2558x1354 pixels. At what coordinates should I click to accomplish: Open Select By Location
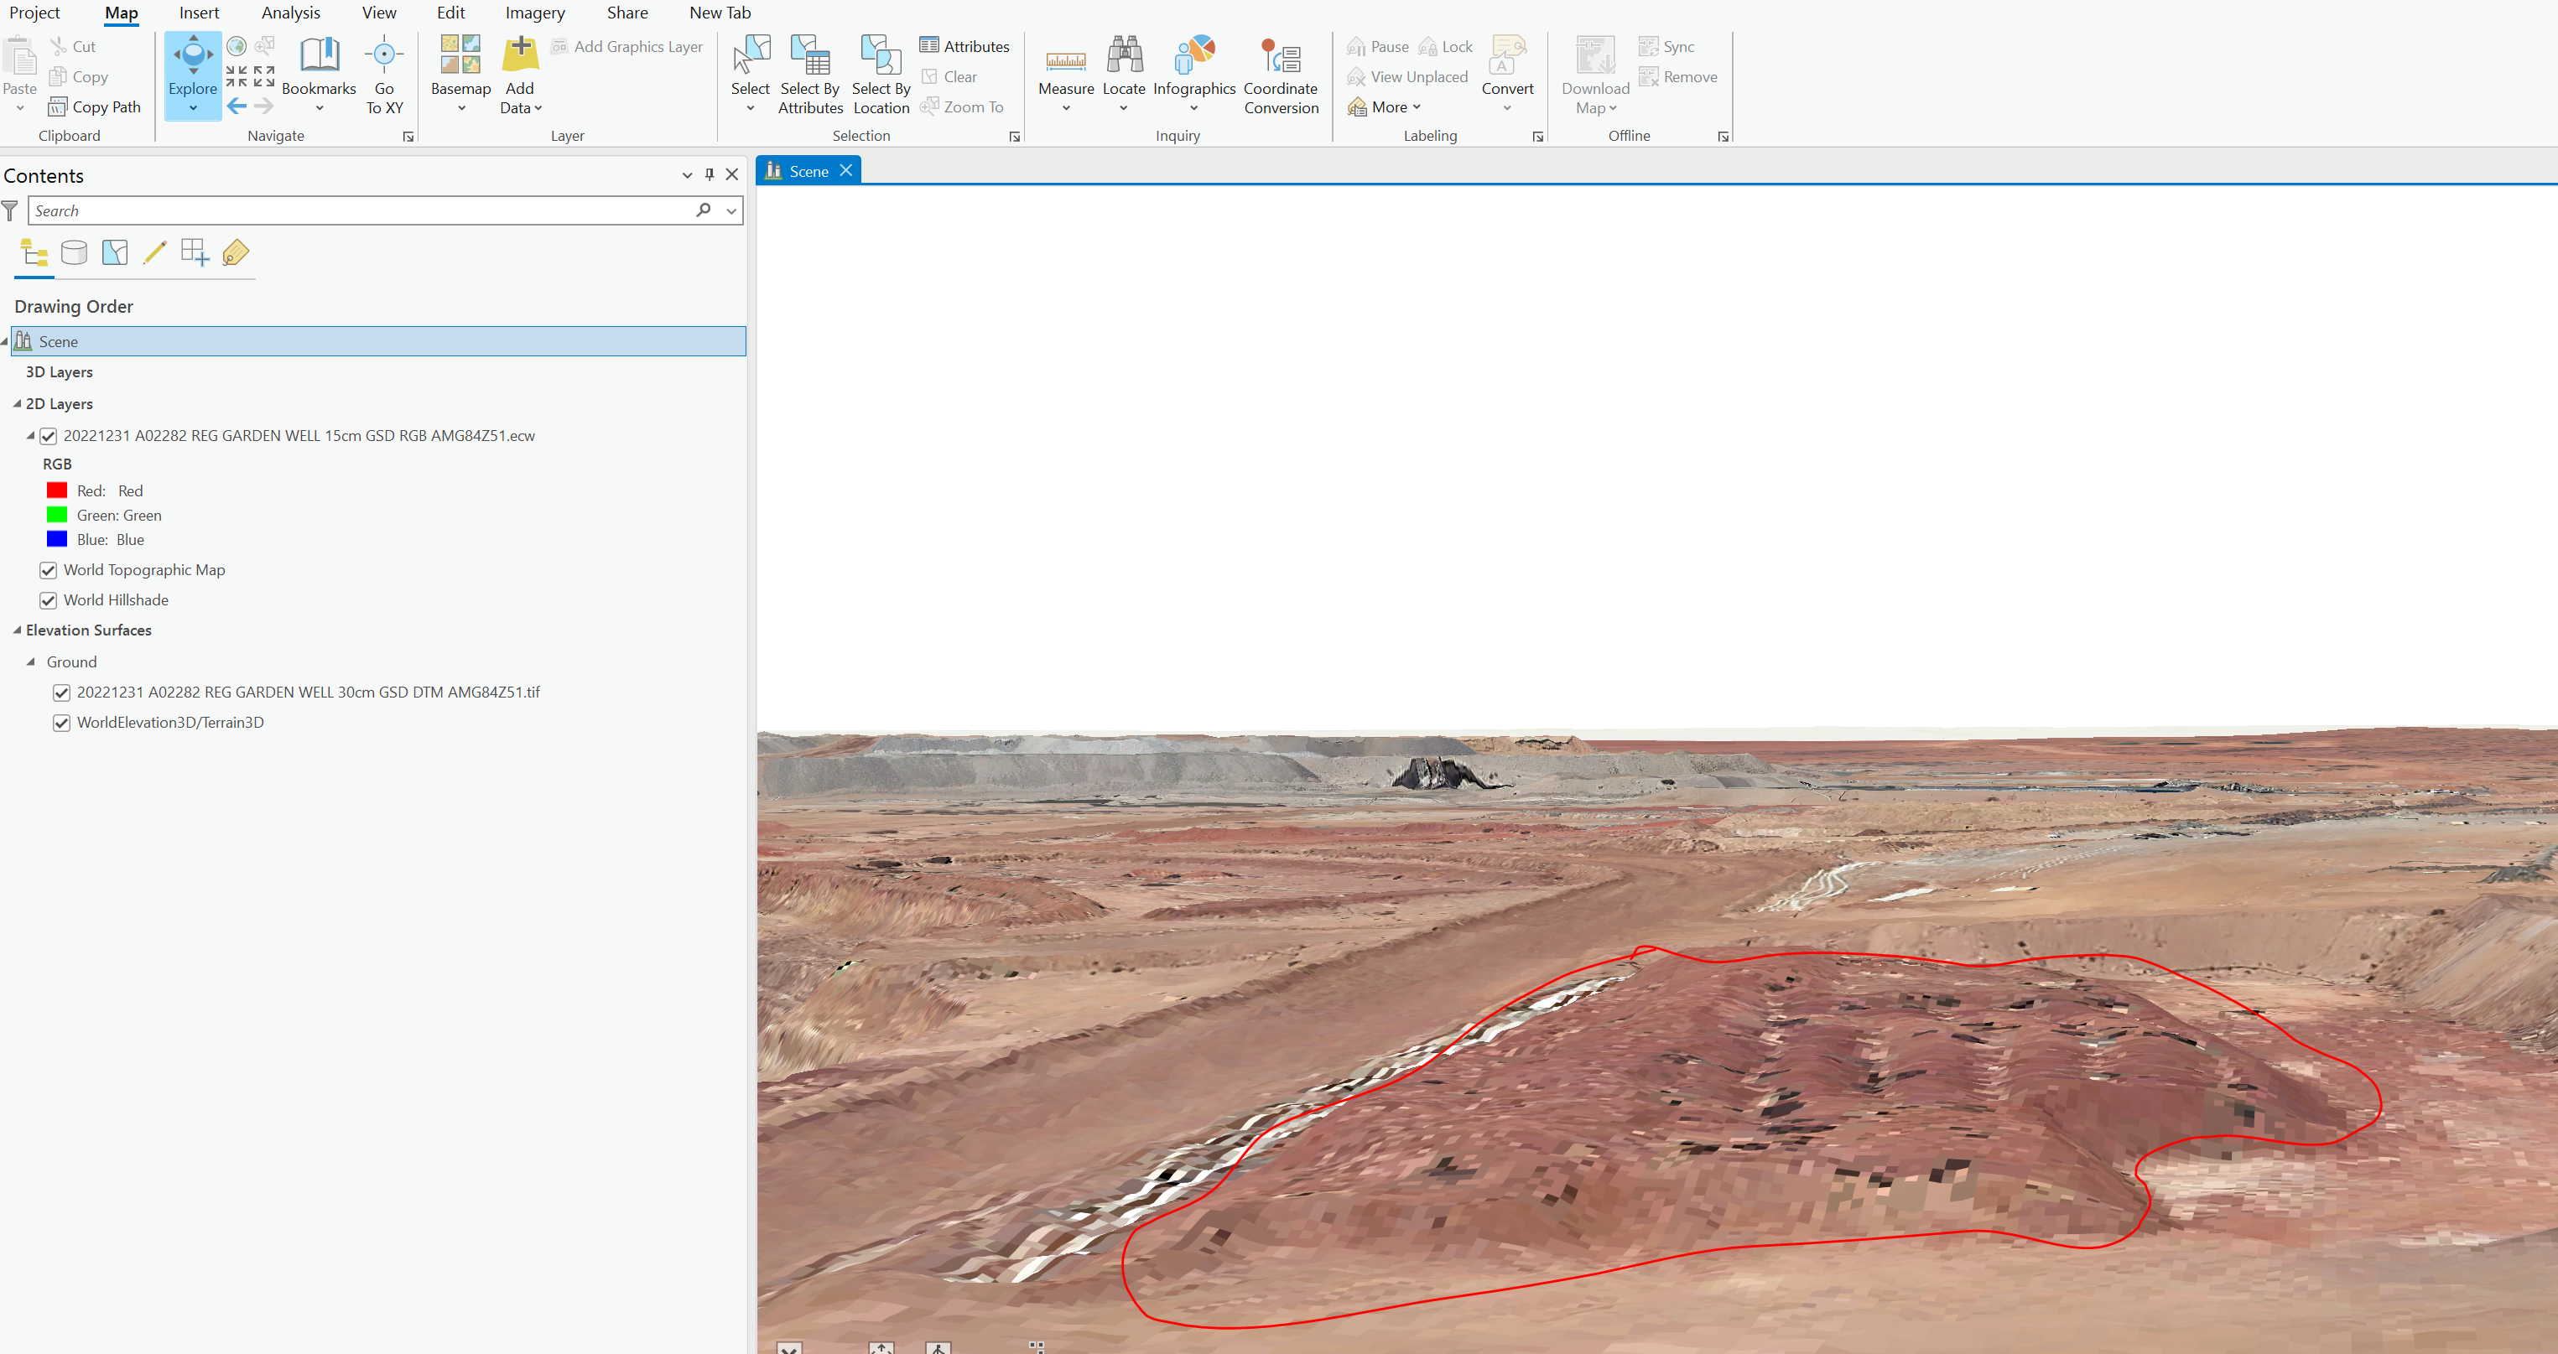[x=881, y=75]
